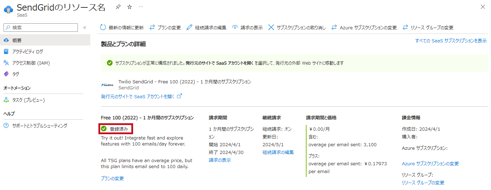Open the 継続請求の編集 link under 継続請求

[x=278, y=153]
